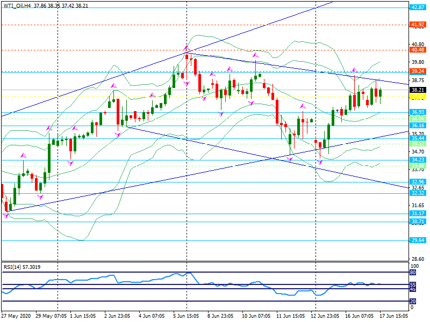This screenshot has height=322, width=430.
Task: Select the 42.87 resistance price label
Action: click(x=418, y=8)
